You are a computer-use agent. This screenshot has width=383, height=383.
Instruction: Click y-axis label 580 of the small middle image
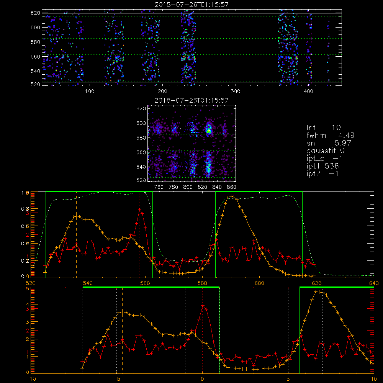point(141,138)
